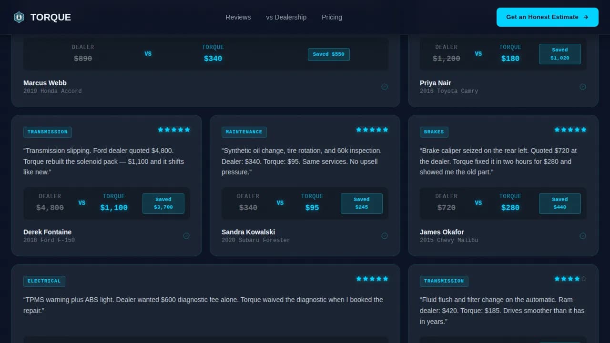The height and width of the screenshot is (343, 610).
Task: Click 2018 Ford F-150 vehicle text
Action: (x=49, y=240)
